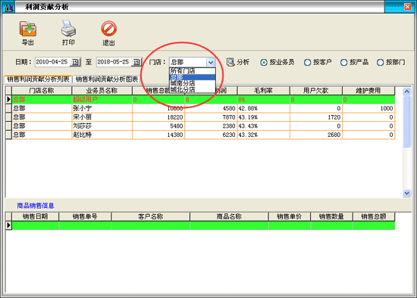Click the red 退出 exit icon
Screen dimensions: 417x298
tap(108, 29)
